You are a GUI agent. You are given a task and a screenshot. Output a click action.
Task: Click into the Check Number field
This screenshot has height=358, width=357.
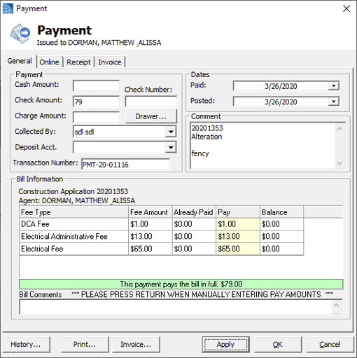150,102
